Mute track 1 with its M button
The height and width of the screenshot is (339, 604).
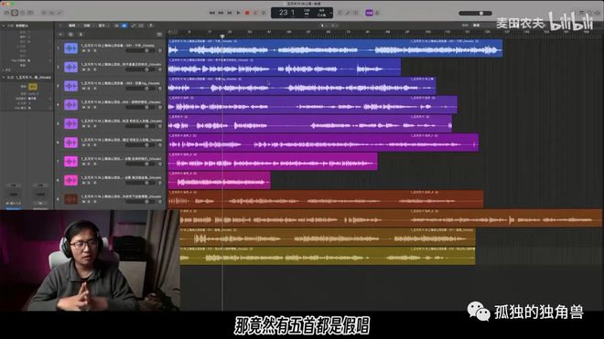point(83,51)
